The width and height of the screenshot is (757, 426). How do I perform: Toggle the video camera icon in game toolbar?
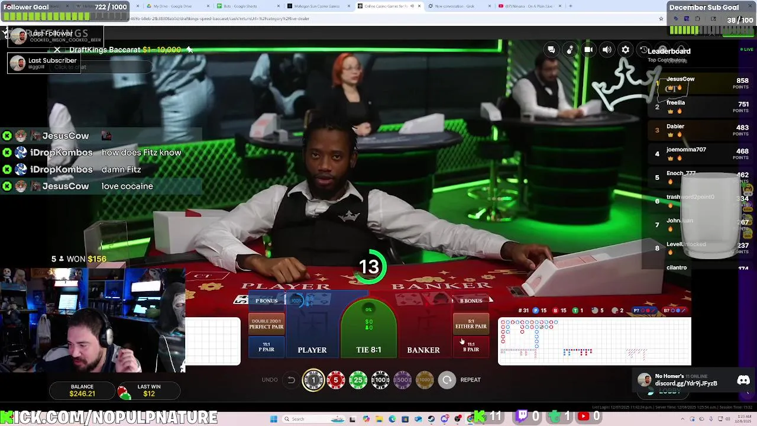(588, 50)
